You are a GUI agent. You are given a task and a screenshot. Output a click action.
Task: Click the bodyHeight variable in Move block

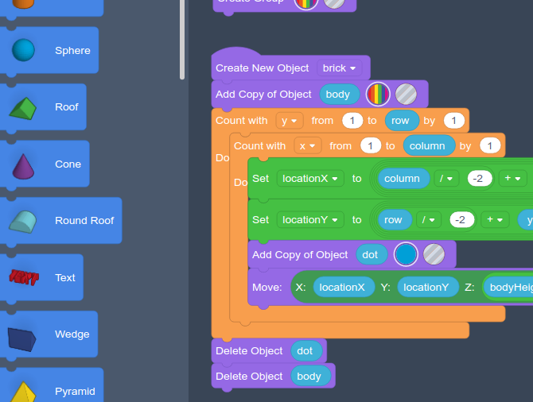pos(508,288)
